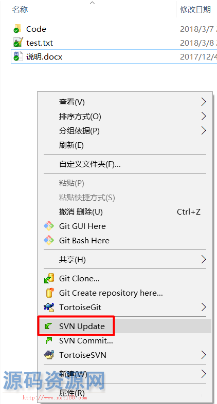Expand the 查看(V) submenu arrow
This screenshot has height=404, width=217.
(204, 102)
